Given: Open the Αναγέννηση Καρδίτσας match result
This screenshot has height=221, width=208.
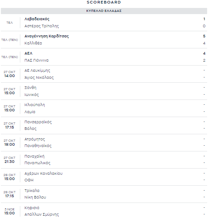Looking at the screenshot, I should (x=104, y=40).
